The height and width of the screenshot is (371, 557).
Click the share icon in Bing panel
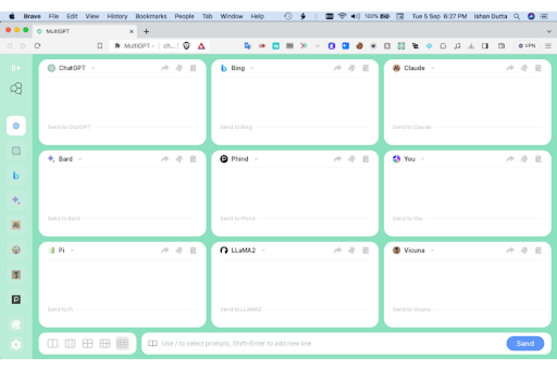tap(338, 68)
